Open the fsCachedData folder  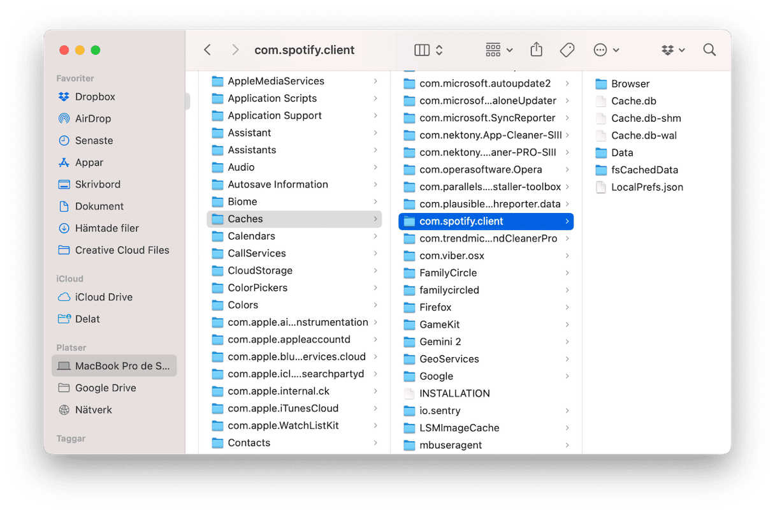(644, 170)
